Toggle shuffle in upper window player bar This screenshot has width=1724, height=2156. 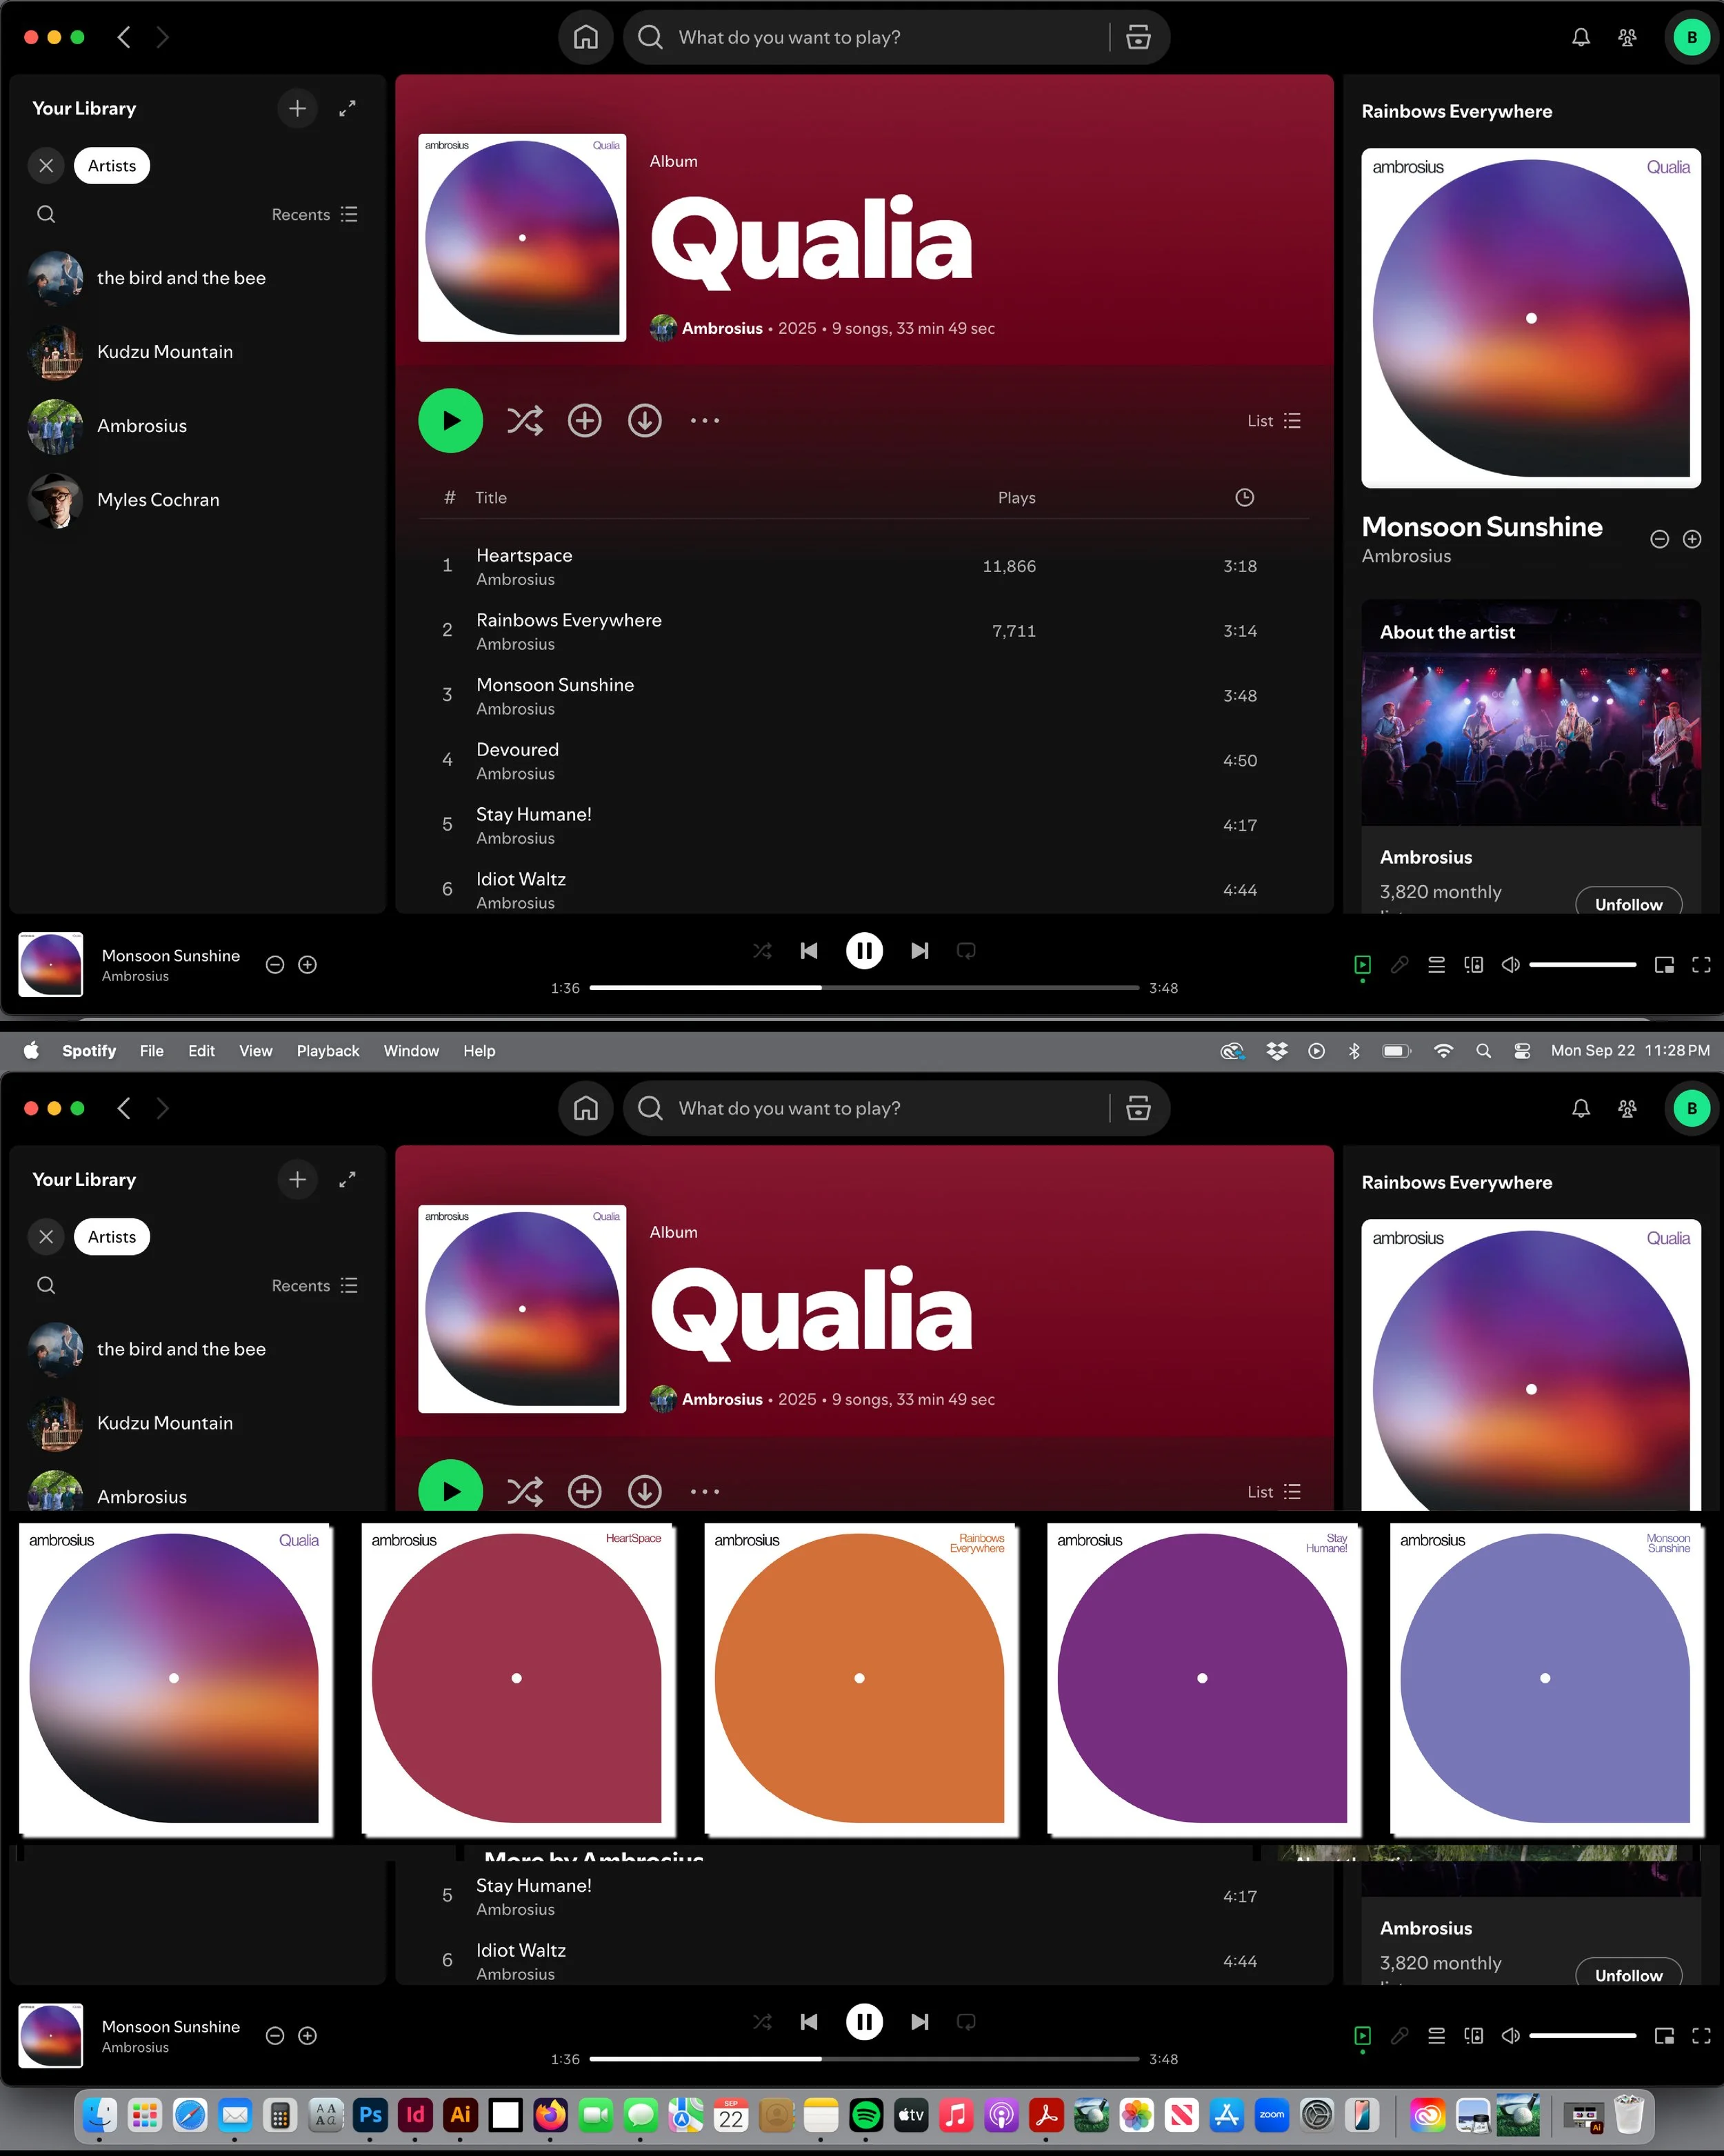pos(763,951)
